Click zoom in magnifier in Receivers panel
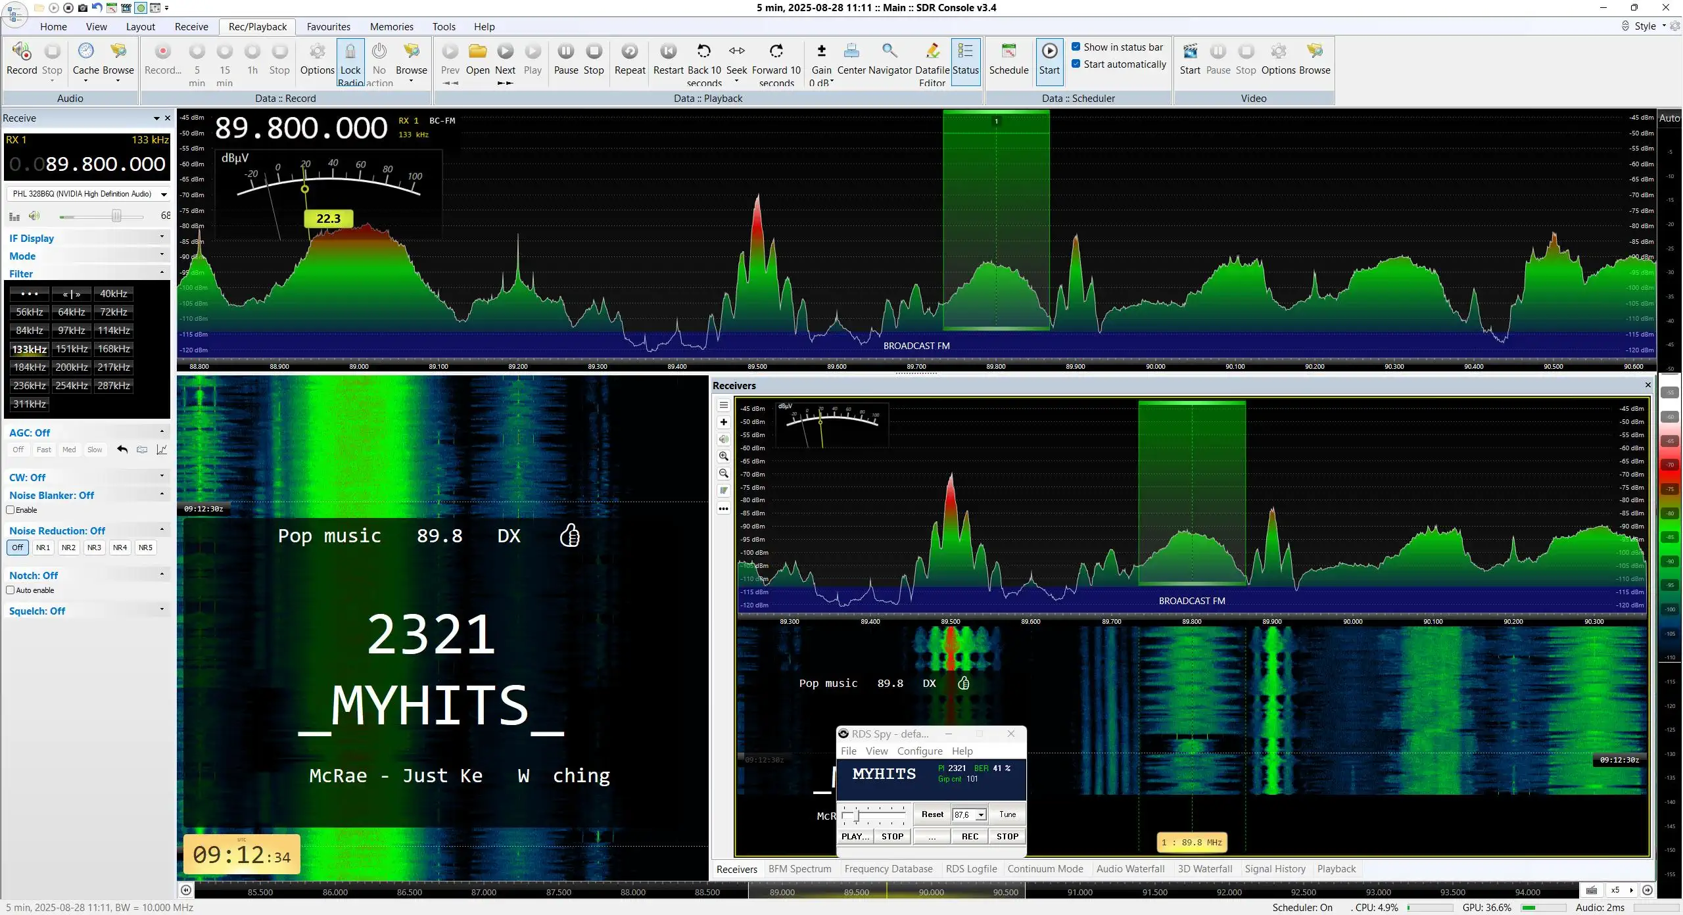Screen dimensions: 1683x915 [x=724, y=456]
